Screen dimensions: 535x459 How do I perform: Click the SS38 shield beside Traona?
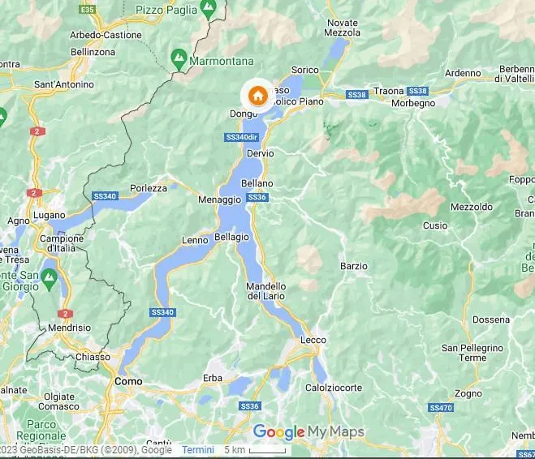417,91
